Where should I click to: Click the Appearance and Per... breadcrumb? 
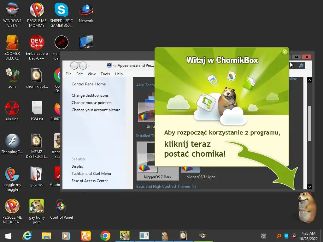136,66
